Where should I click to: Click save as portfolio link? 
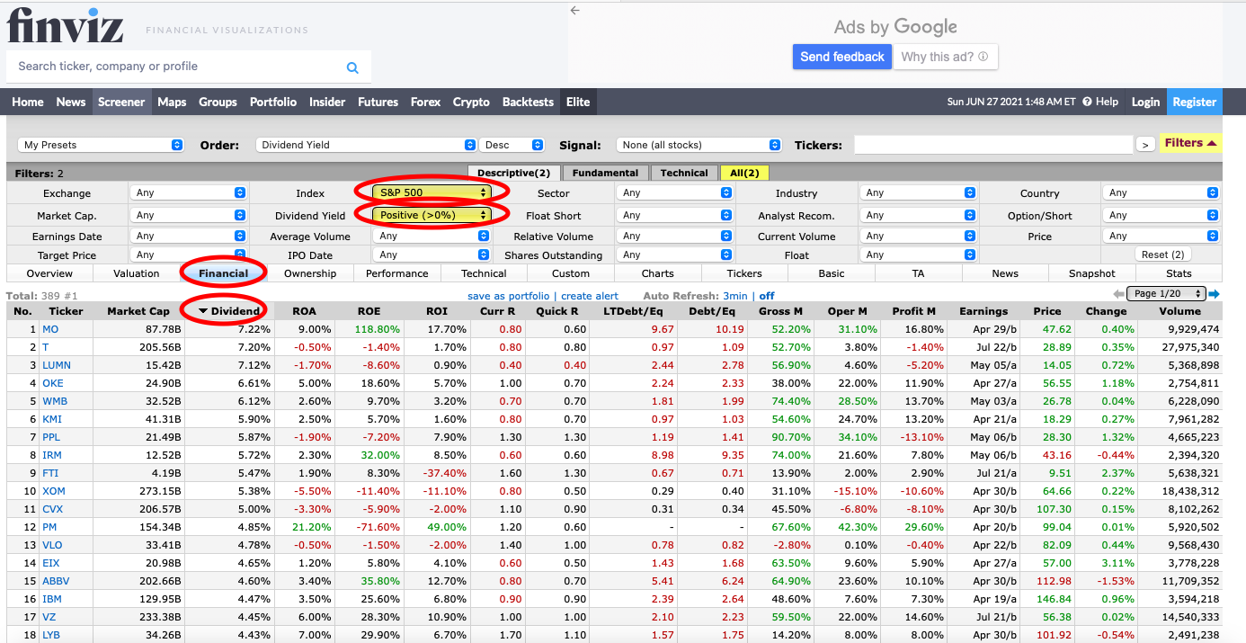(508, 296)
